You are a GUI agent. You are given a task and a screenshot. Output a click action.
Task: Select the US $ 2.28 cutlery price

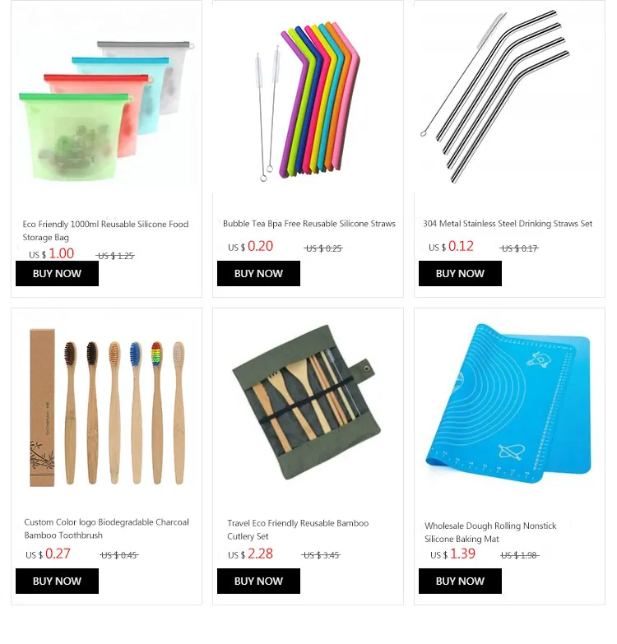pos(251,554)
